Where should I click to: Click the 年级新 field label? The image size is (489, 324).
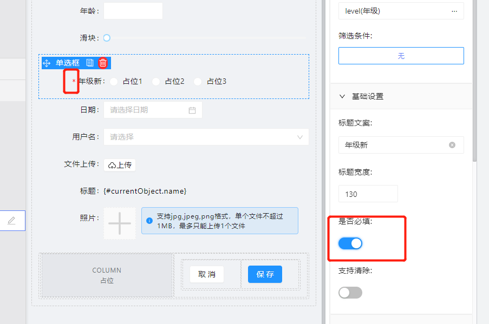click(x=91, y=82)
